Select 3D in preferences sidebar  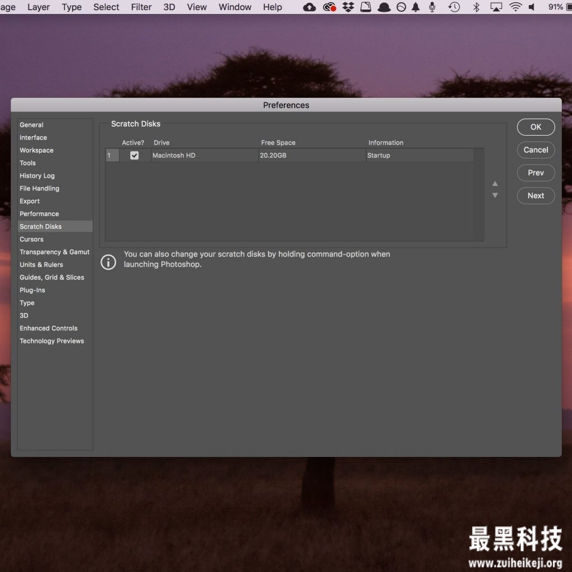click(55, 316)
